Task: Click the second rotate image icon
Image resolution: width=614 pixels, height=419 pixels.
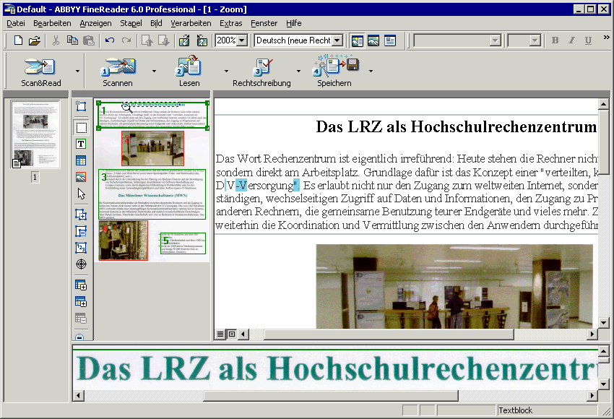Action: 202,40
